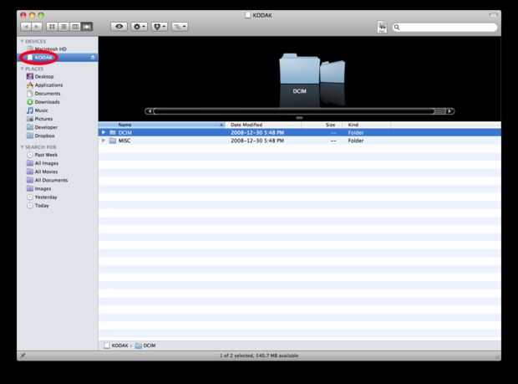Select Images search in sidebar

[39, 189]
